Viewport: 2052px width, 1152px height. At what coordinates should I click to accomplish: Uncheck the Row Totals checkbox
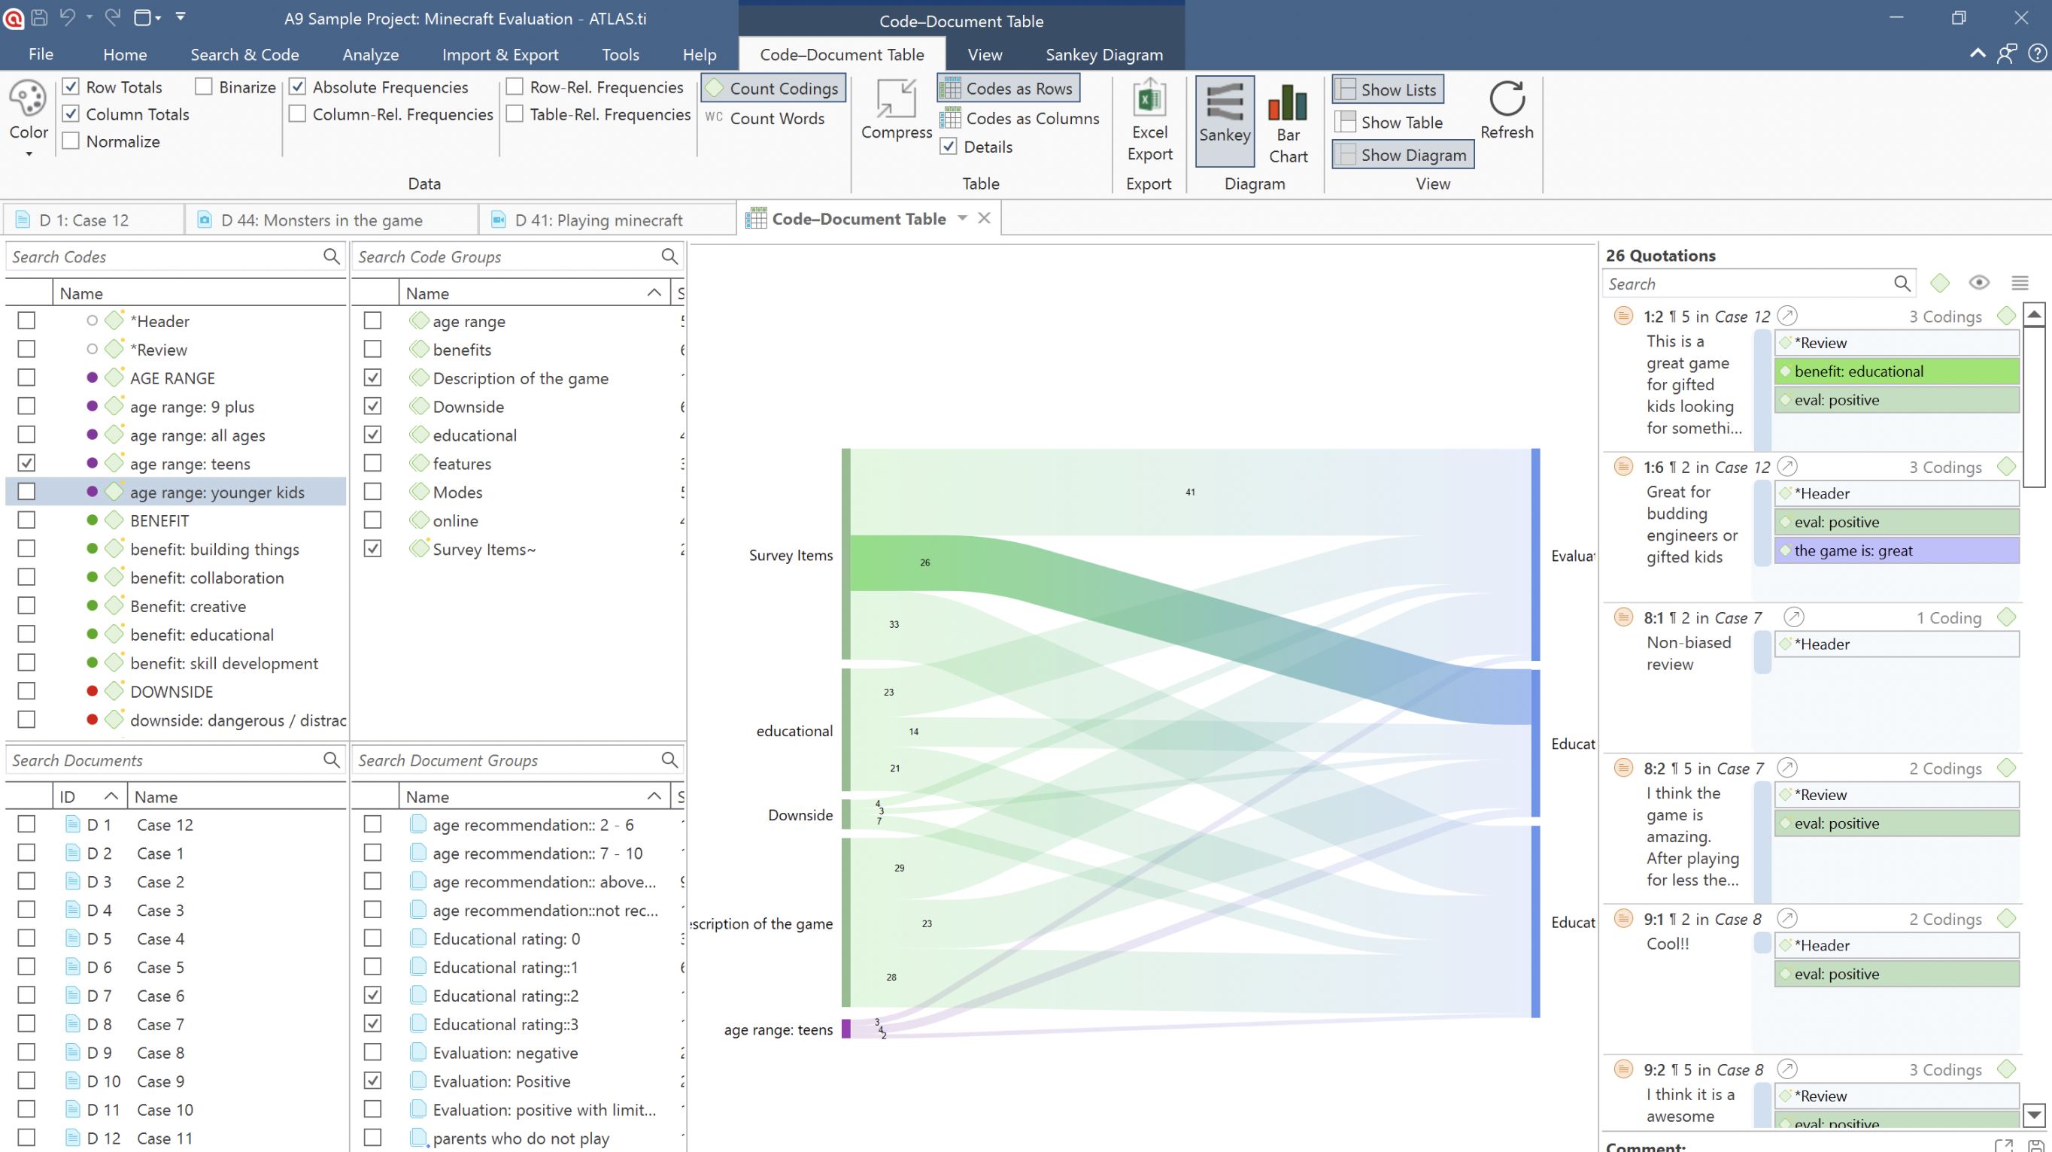click(71, 86)
